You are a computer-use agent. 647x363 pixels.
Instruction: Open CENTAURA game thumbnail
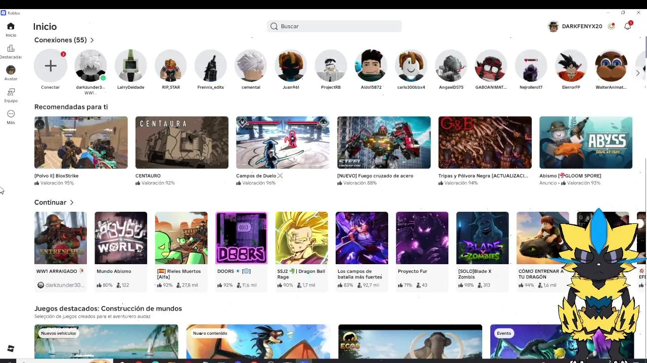pos(182,143)
